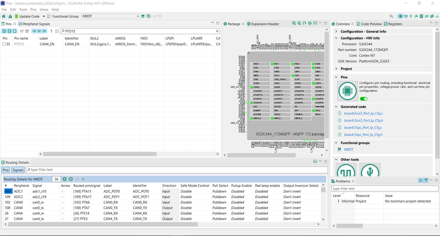The width and height of the screenshot is (440, 236).
Task: Switch to Peripheral Signals tab
Action: 34,24
